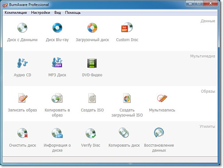Open the Создать загрузочный ISO icon

(x=127, y=98)
